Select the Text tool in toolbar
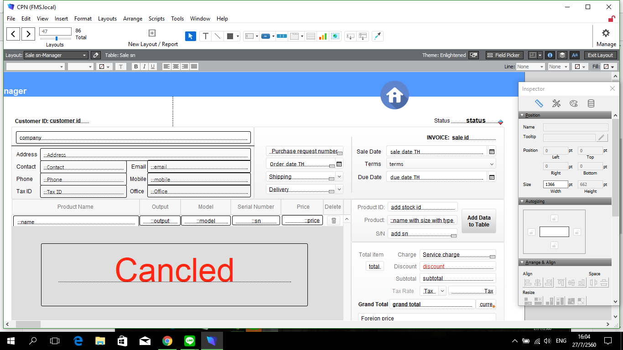This screenshot has height=350, width=623. click(x=206, y=36)
